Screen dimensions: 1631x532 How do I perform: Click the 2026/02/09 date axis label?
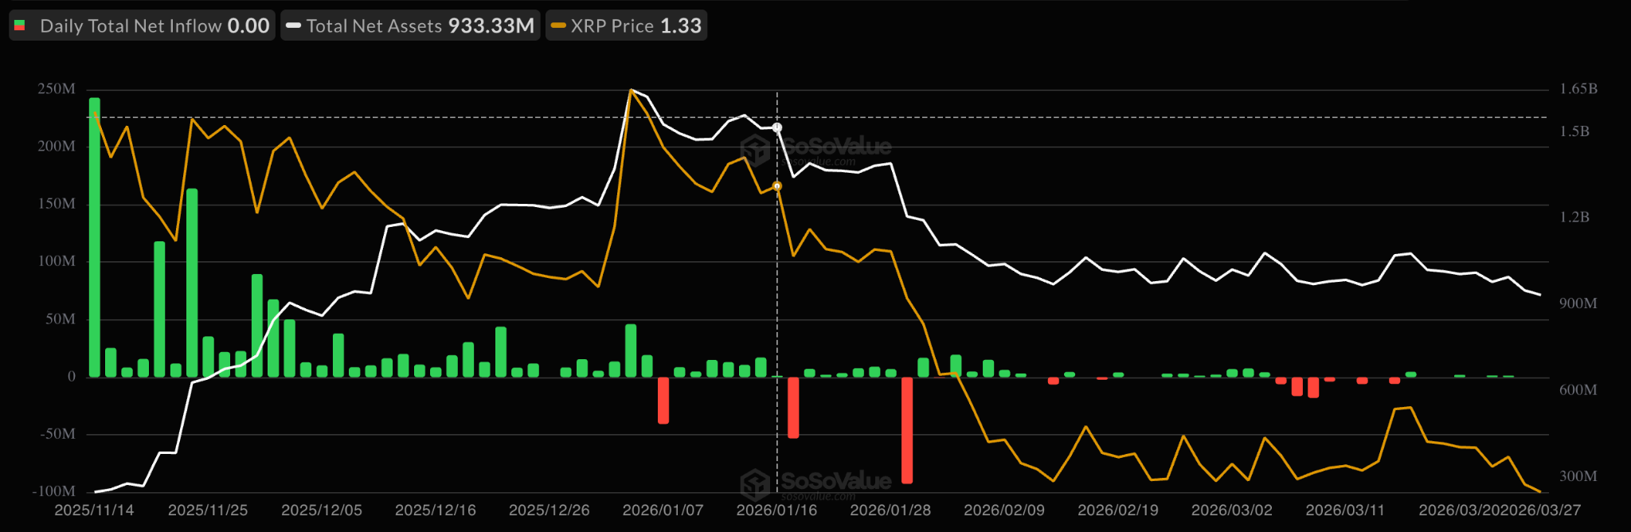(x=1004, y=510)
